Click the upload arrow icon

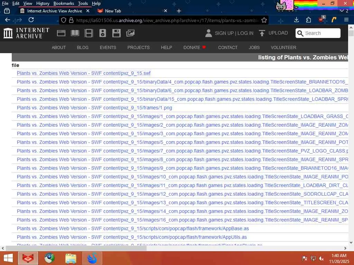click(262, 33)
